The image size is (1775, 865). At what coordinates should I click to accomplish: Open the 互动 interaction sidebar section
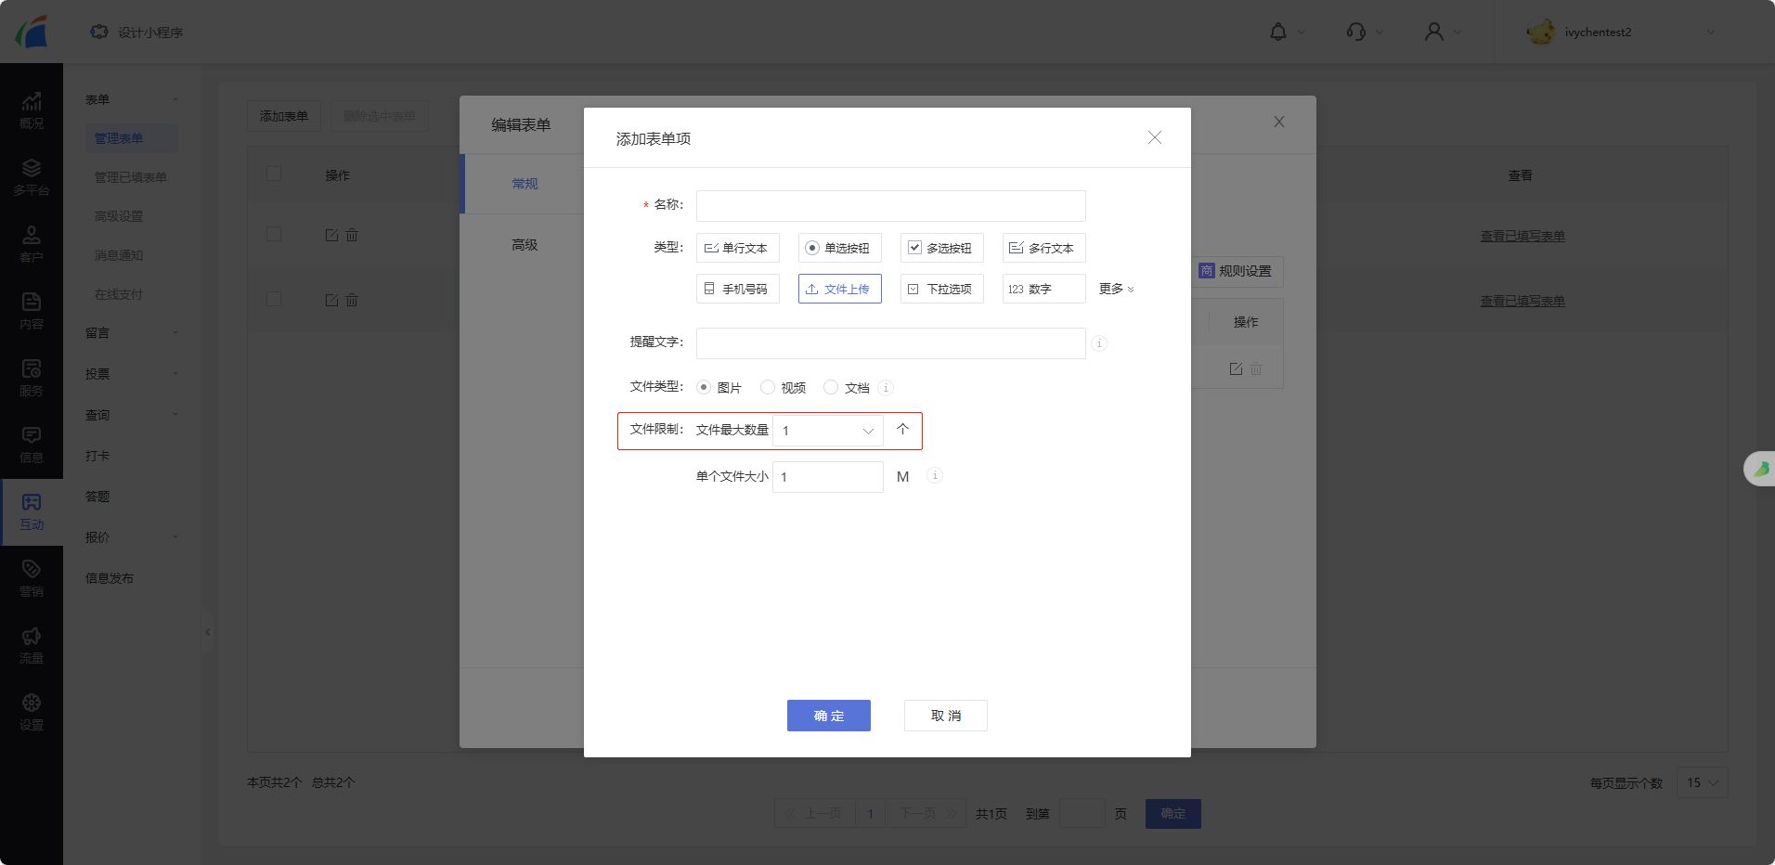[x=32, y=511]
